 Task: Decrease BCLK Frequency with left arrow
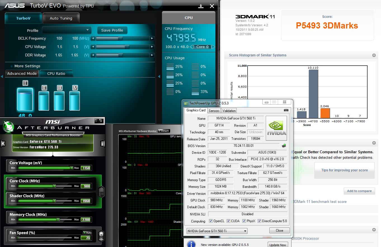point(93,39)
